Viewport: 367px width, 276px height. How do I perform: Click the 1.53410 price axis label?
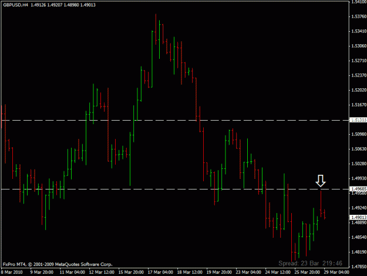tap(359, 31)
